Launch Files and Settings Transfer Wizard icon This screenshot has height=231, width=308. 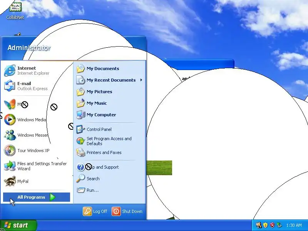tap(10, 166)
